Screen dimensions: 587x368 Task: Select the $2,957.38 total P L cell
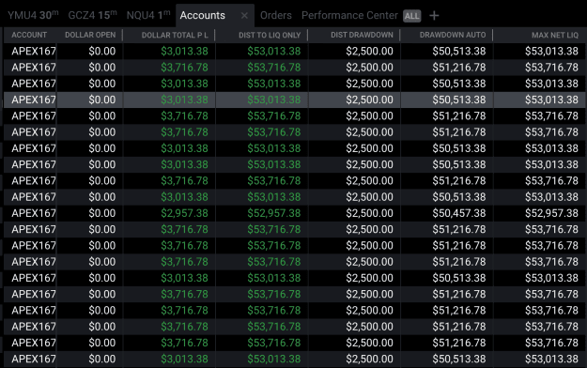185,213
